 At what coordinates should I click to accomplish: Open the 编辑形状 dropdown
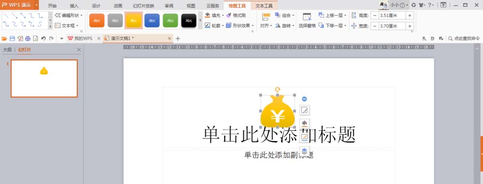tap(69, 15)
